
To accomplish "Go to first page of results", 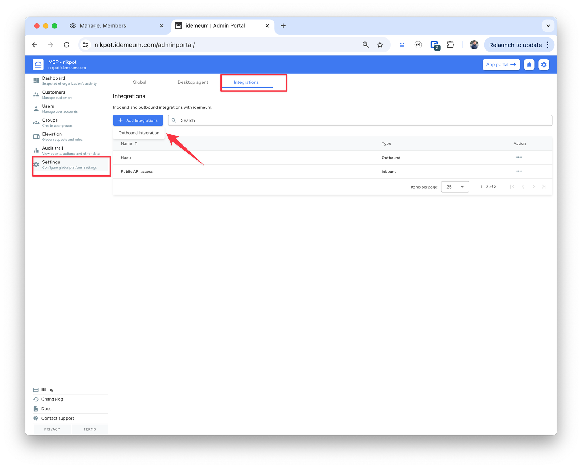I will tap(512, 187).
